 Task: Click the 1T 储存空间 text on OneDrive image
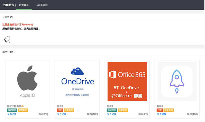click(77, 90)
